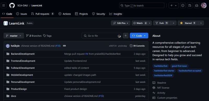Open the BackendDevelopment folder icon
Image resolution: width=209 pixels, height=101 pixels.
click(8, 54)
